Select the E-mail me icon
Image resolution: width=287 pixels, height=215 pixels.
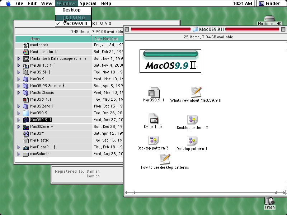click(x=154, y=119)
